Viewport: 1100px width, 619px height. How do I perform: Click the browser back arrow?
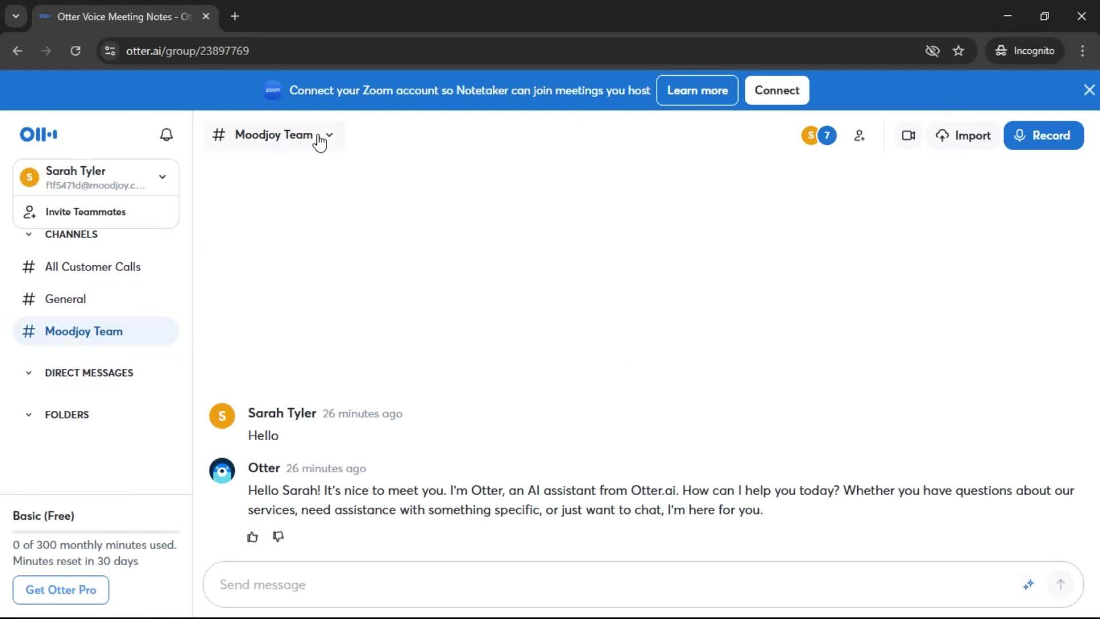[18, 51]
